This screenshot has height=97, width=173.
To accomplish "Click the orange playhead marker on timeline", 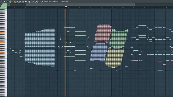I will point(66,7).
